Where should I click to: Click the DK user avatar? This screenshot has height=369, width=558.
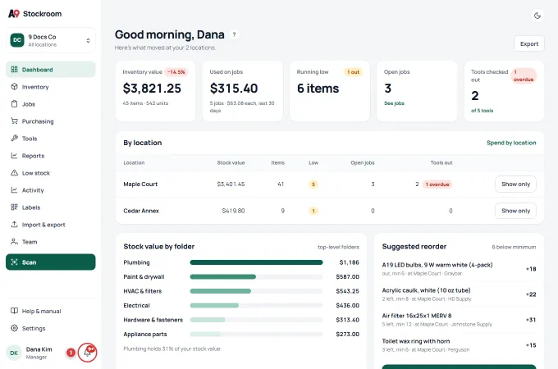pyautogui.click(x=14, y=353)
